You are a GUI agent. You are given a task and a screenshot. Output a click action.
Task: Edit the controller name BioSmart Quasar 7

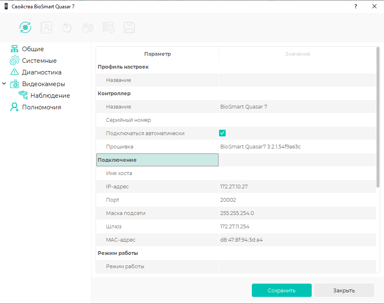coord(297,106)
